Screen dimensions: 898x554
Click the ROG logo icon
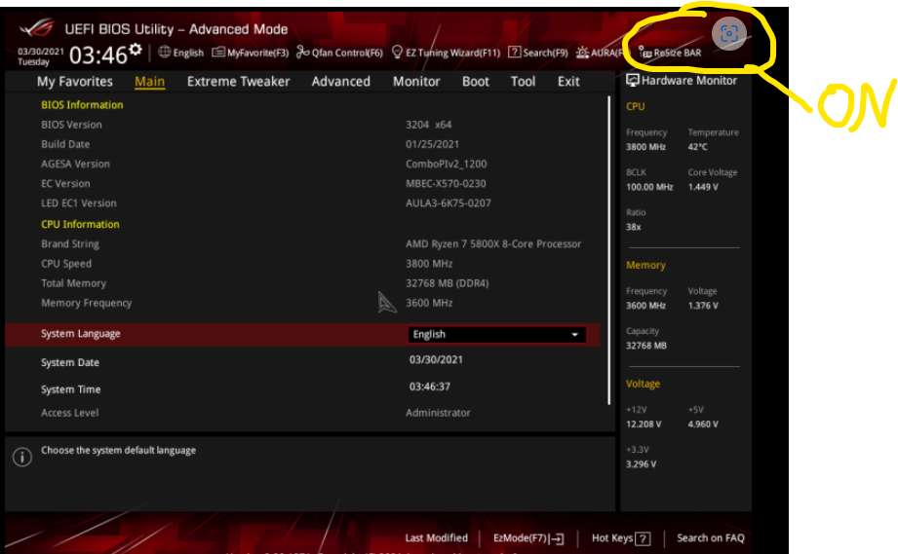37,27
